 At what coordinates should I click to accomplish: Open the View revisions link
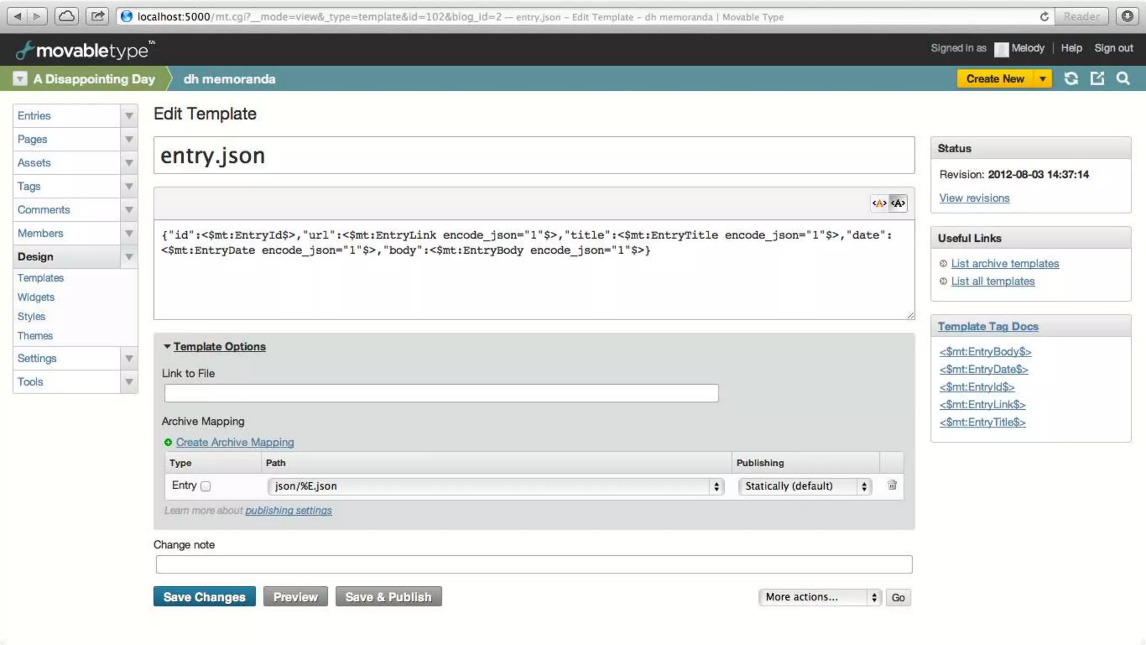pyautogui.click(x=974, y=198)
